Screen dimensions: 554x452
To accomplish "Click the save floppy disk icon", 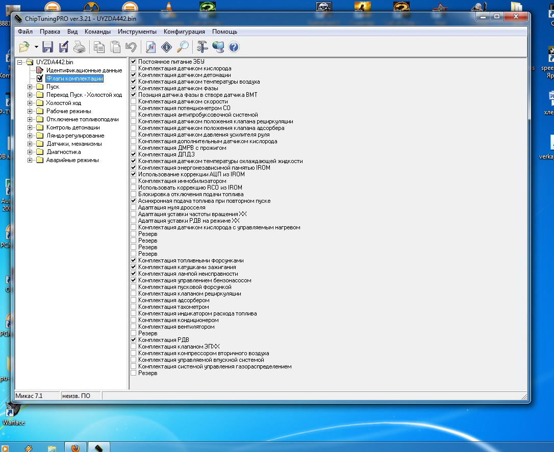I will (48, 47).
